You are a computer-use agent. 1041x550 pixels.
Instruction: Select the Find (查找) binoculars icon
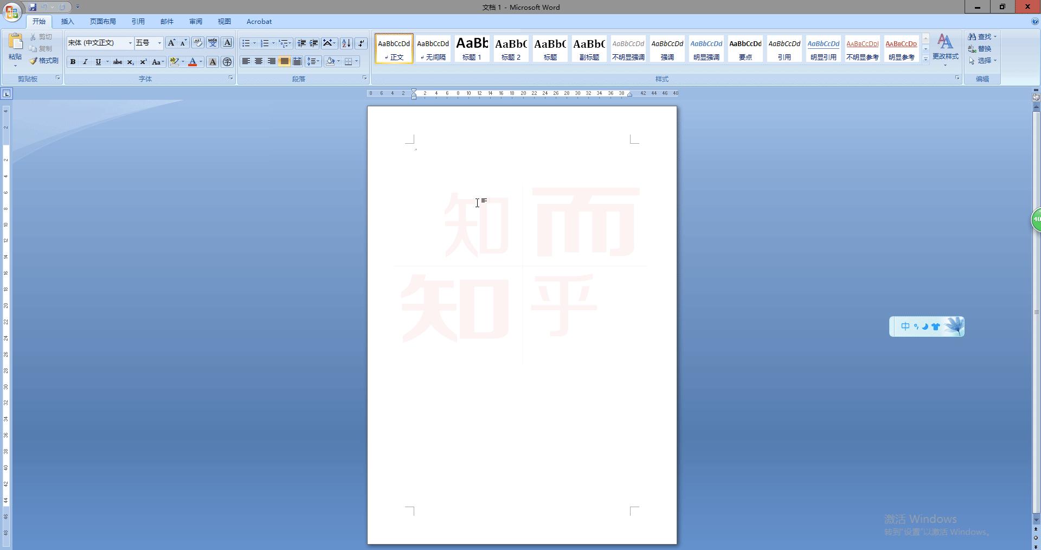972,36
